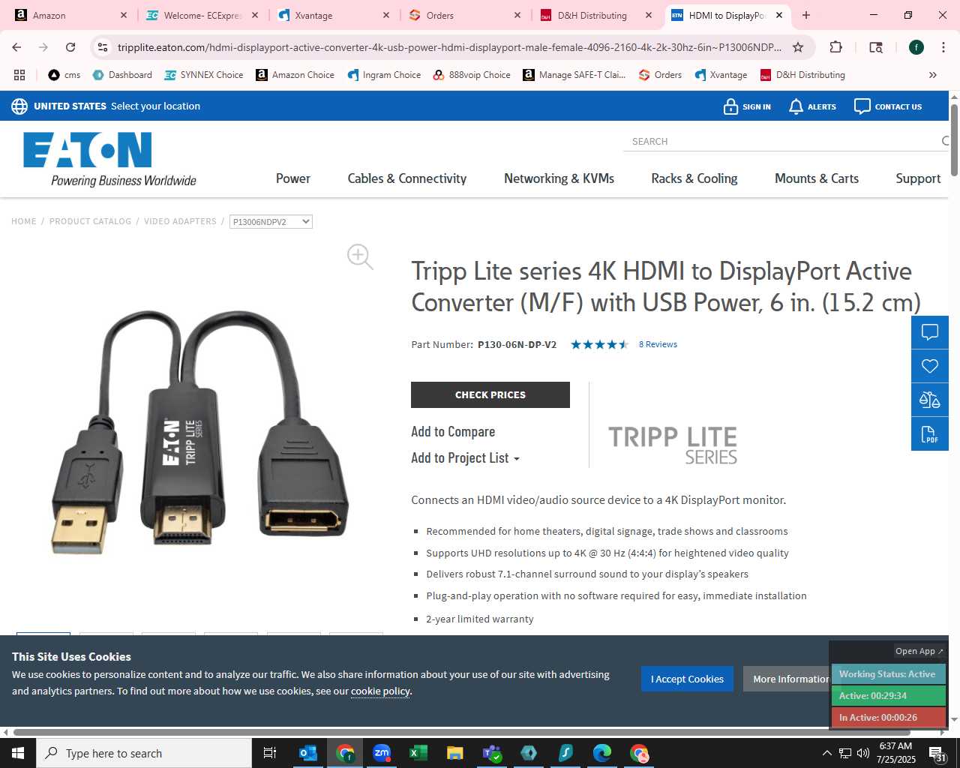This screenshot has height=768, width=960.
Task: Open the P13006NDPV2 breadcrumb dropdown
Action: 271,221
